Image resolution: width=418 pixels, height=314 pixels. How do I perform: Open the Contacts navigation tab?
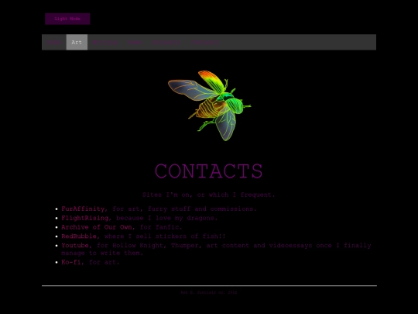[206, 42]
